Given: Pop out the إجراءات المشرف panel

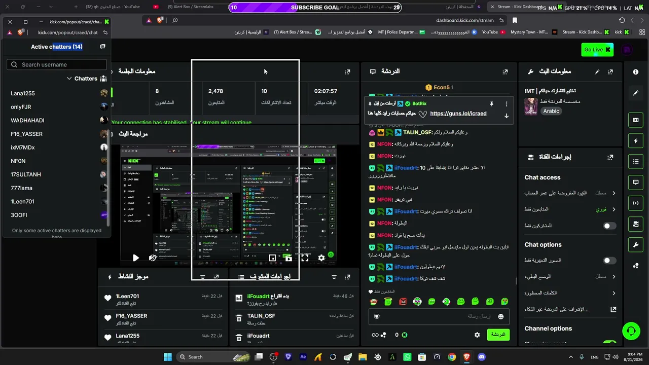Looking at the screenshot, I should click(x=347, y=277).
